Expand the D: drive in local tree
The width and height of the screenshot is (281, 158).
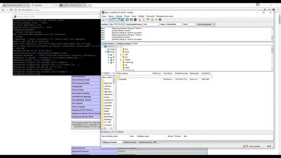(108, 57)
